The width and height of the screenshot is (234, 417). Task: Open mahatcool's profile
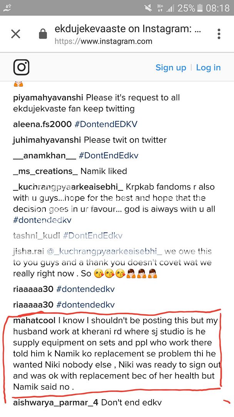click(x=35, y=321)
